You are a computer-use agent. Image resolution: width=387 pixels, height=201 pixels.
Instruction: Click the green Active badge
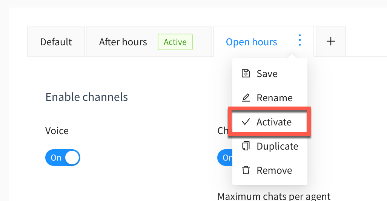(175, 42)
